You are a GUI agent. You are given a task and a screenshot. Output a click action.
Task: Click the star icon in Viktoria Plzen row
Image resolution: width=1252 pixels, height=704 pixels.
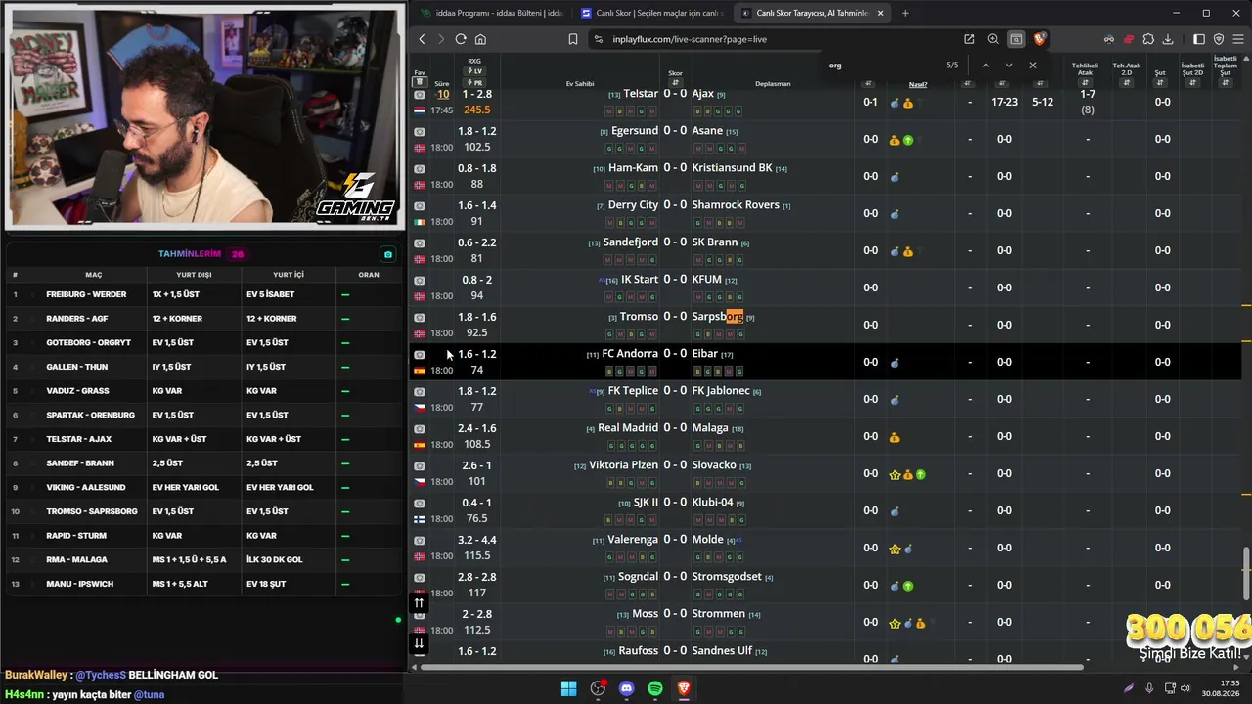(x=894, y=474)
